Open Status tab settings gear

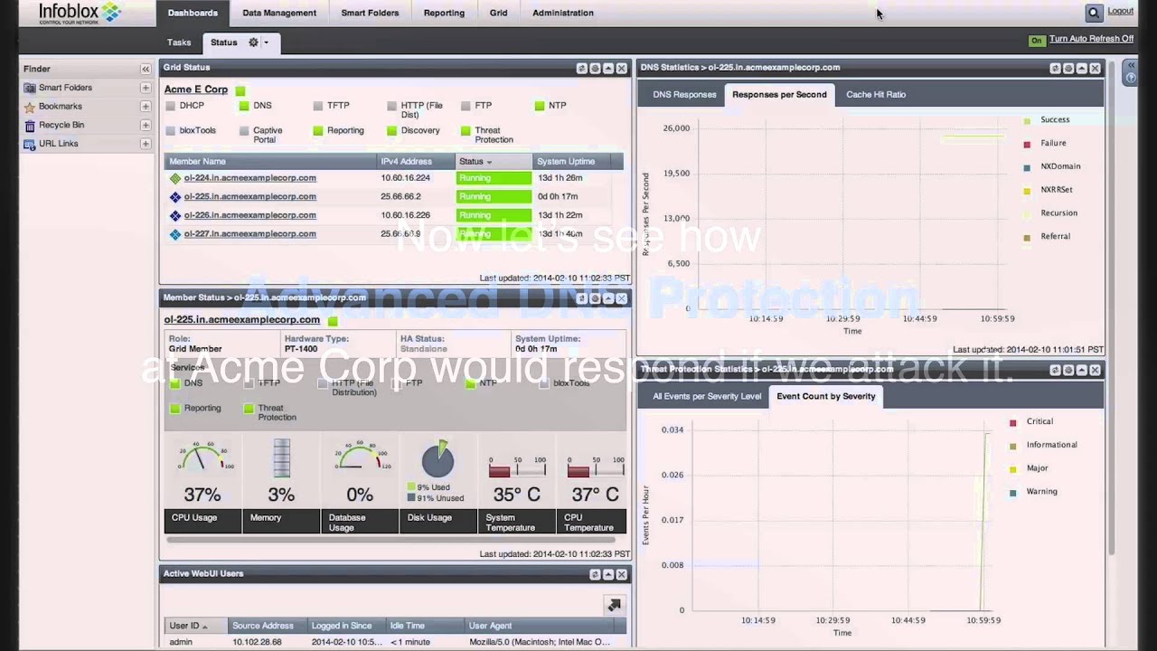pos(254,42)
